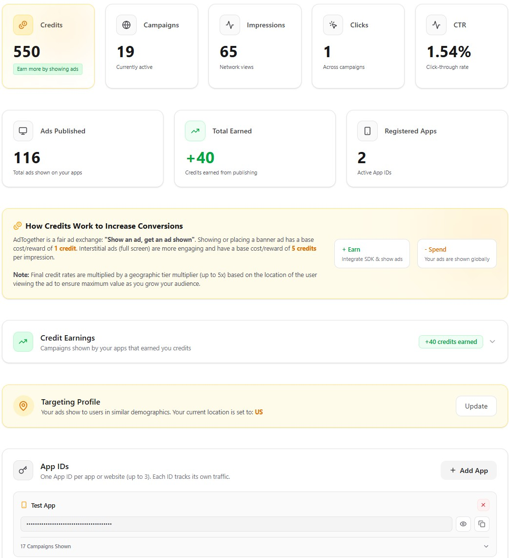Click the Earn more by showing ads badge
The image size is (509, 558).
pos(48,69)
